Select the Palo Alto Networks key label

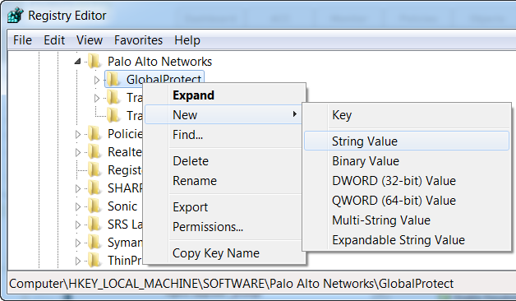(x=159, y=62)
